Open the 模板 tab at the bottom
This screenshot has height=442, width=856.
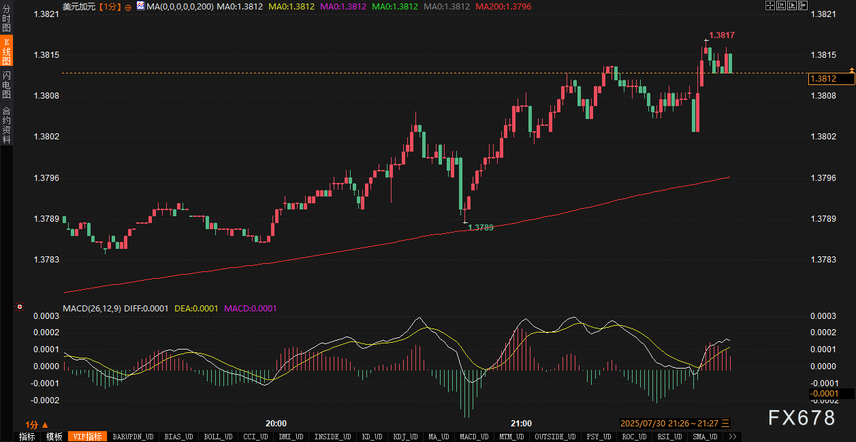[54, 437]
